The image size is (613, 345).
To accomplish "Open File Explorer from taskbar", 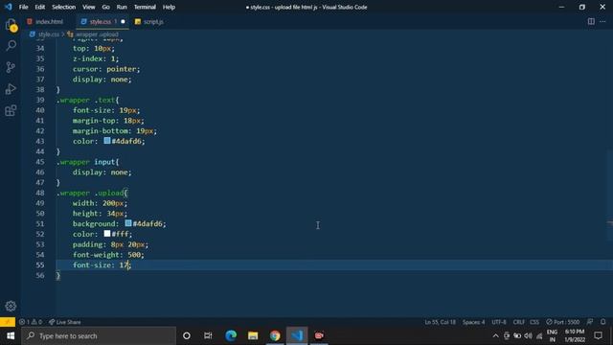I will click(x=253, y=335).
